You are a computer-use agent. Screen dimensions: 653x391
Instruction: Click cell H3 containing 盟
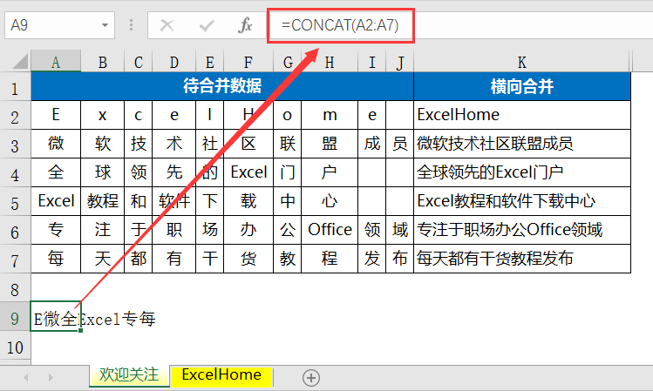(x=330, y=144)
